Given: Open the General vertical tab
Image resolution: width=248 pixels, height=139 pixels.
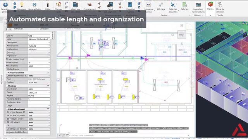Looking at the screenshot, I should [53, 35].
